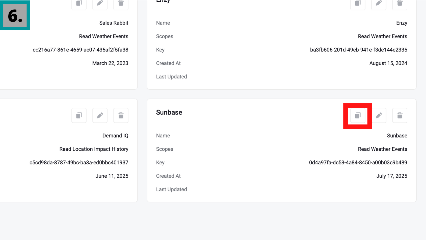Screen dimensions: 426x240
Task: Click the Read Location Impact History scope
Action: pos(94,149)
